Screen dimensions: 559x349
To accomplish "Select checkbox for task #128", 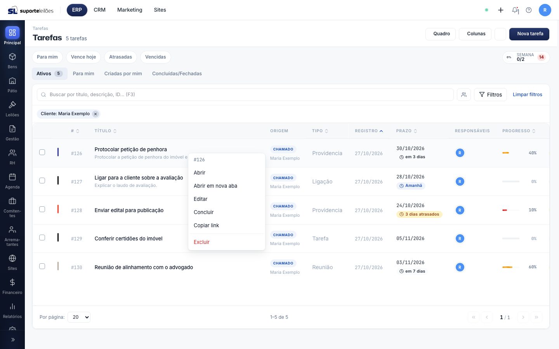I will coord(42,209).
